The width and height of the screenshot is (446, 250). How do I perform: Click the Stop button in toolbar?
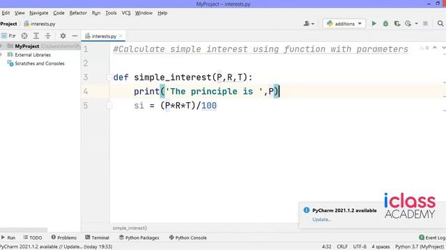[425, 24]
